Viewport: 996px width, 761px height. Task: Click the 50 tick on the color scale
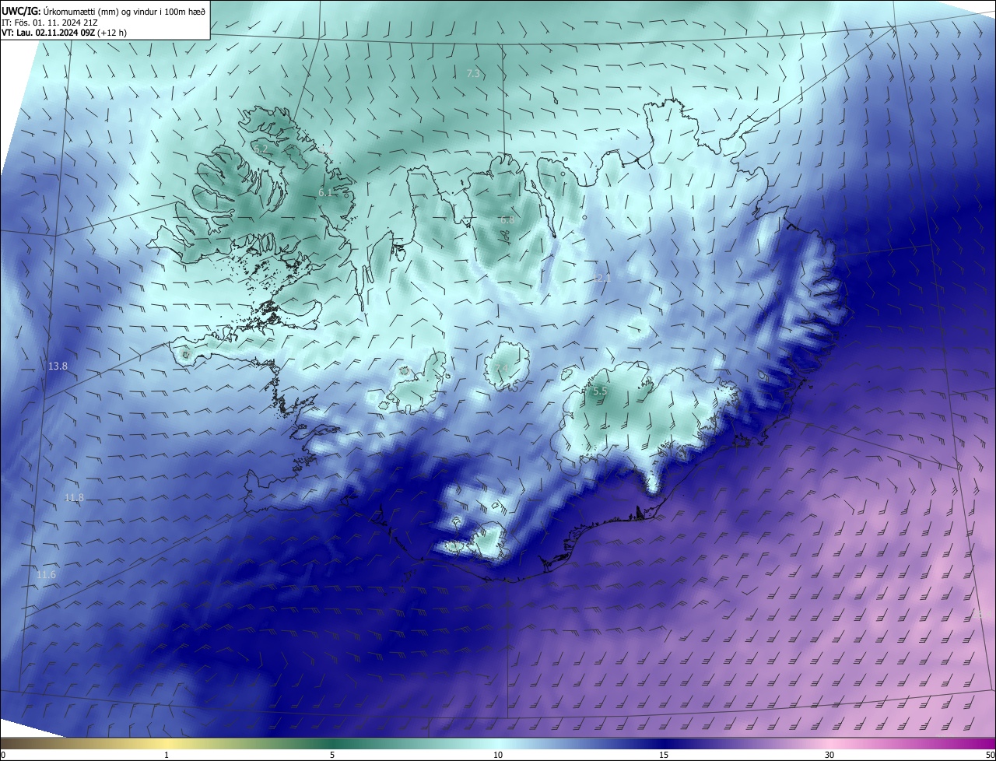tap(990, 755)
